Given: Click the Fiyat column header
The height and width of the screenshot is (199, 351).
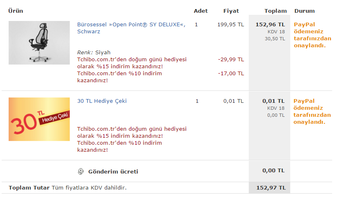Looking at the screenshot, I should tap(231, 11).
